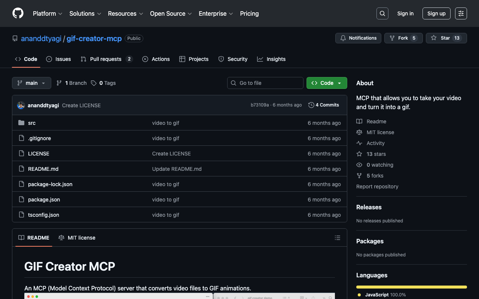Click the appearance settings sliders icon

click(461, 13)
